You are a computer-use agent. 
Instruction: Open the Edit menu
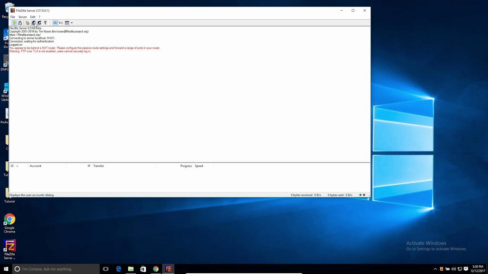[33, 17]
